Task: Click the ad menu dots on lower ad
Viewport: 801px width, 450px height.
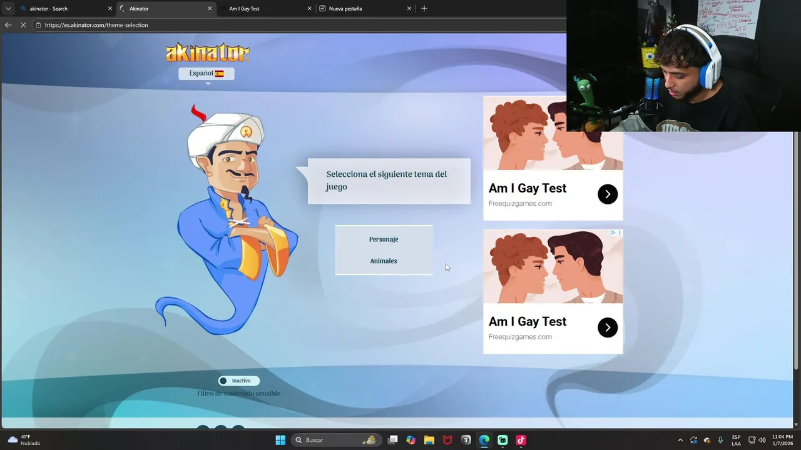Action: 620,232
